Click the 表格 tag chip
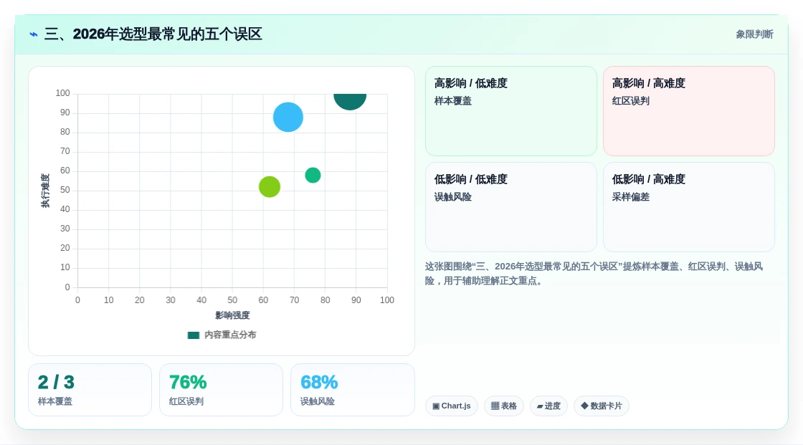The image size is (803, 445). (x=504, y=406)
